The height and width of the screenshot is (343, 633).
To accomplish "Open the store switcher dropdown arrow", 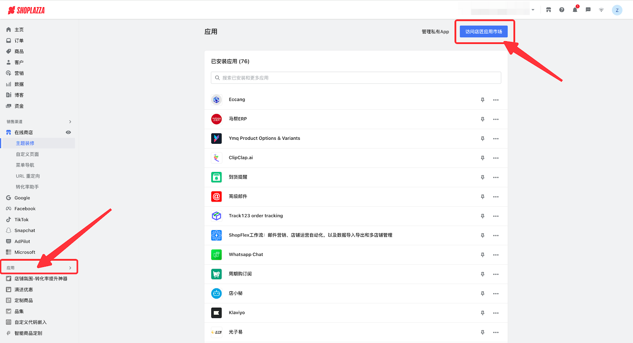I will [533, 10].
